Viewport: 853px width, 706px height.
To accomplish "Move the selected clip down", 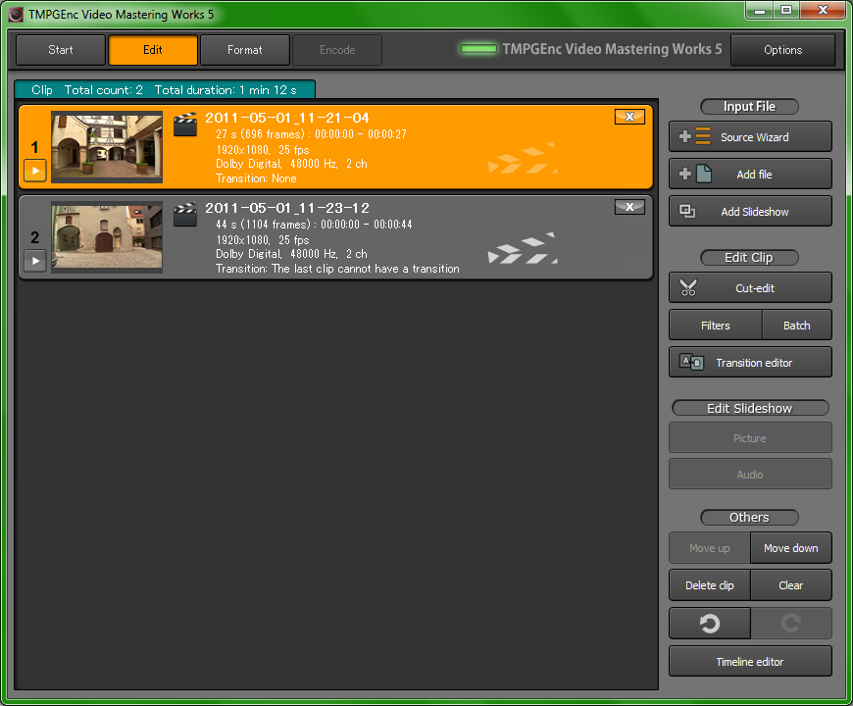I will (x=791, y=548).
